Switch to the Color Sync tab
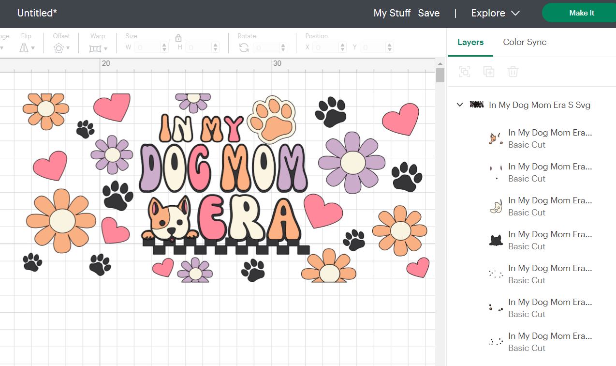Image resolution: width=616 pixels, height=366 pixels. coord(525,42)
